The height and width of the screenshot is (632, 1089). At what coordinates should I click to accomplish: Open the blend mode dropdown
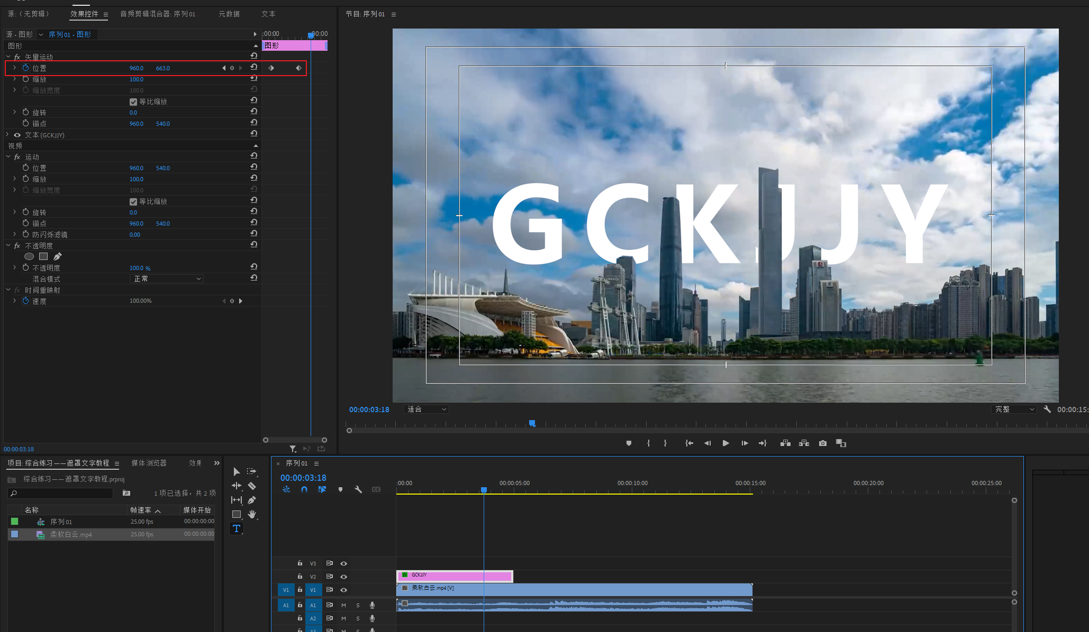[x=166, y=278]
